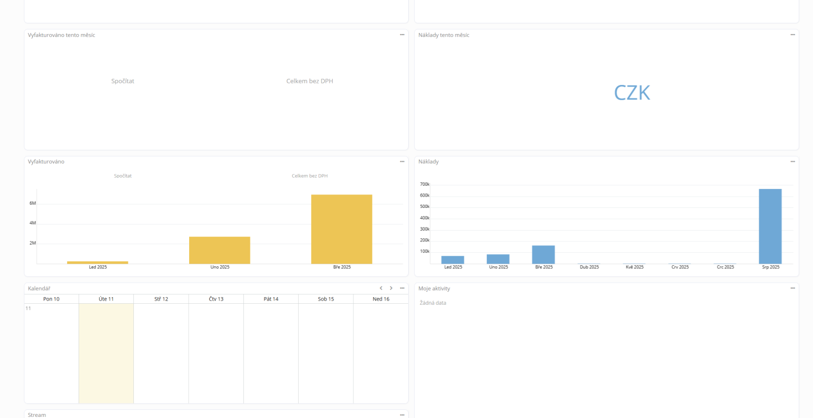Screen dimensions: 813x418
Task: Open the Moje aktivity panel options menu
Action: (792, 288)
